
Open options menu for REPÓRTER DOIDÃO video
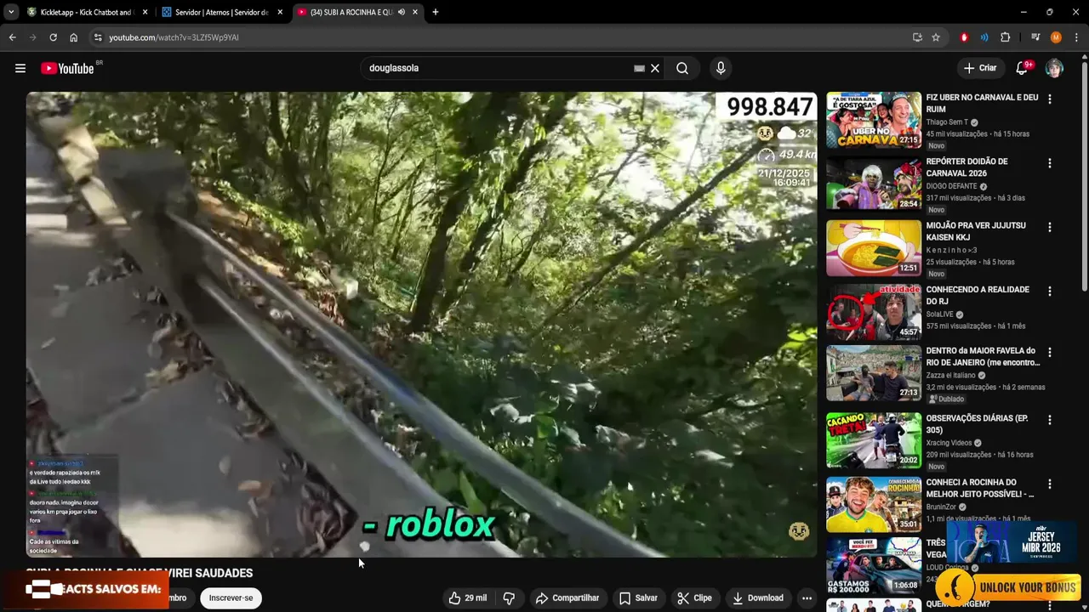click(1049, 163)
